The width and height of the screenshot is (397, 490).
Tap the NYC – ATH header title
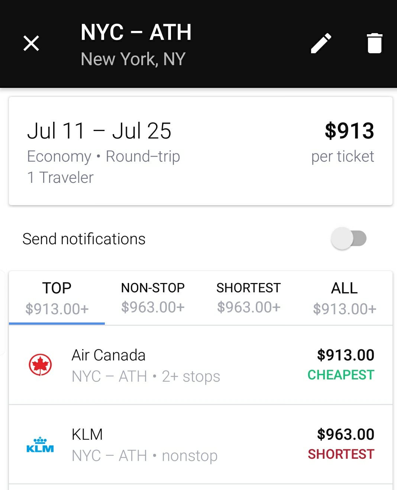(x=136, y=32)
